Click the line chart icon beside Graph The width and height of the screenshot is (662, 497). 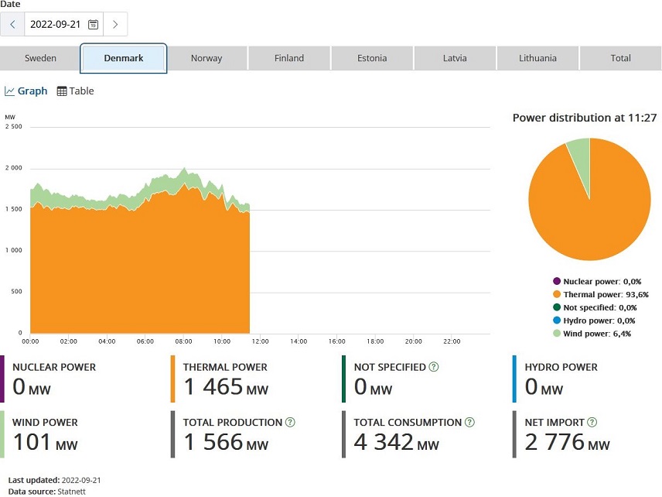pyautogui.click(x=9, y=91)
